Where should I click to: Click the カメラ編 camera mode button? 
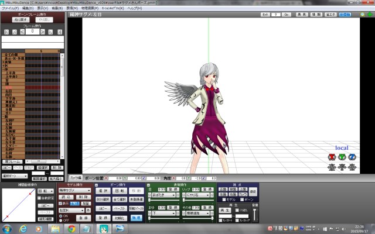[x=76, y=178]
